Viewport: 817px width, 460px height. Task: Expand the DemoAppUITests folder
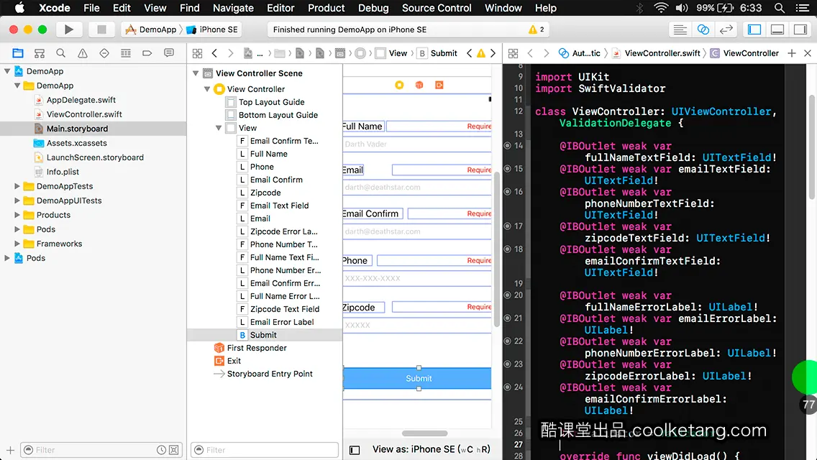[17, 201]
